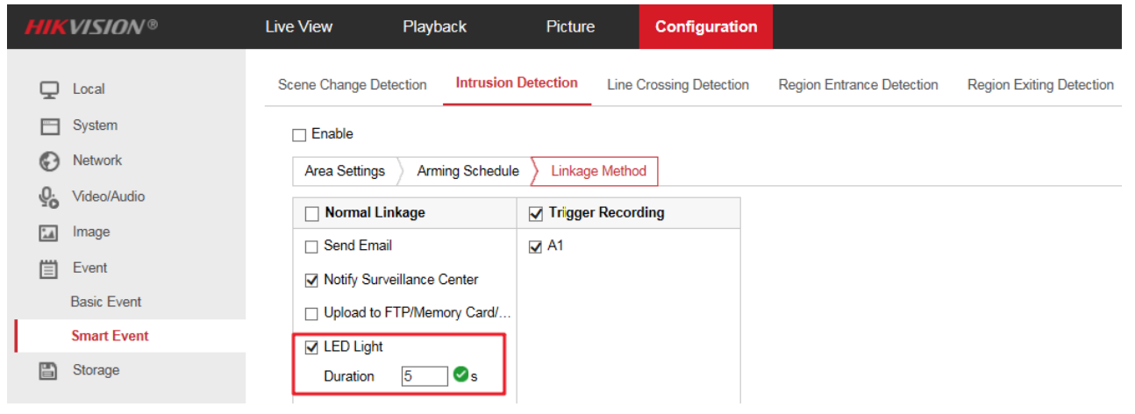Uncheck the A1 recording channel

[x=536, y=247]
